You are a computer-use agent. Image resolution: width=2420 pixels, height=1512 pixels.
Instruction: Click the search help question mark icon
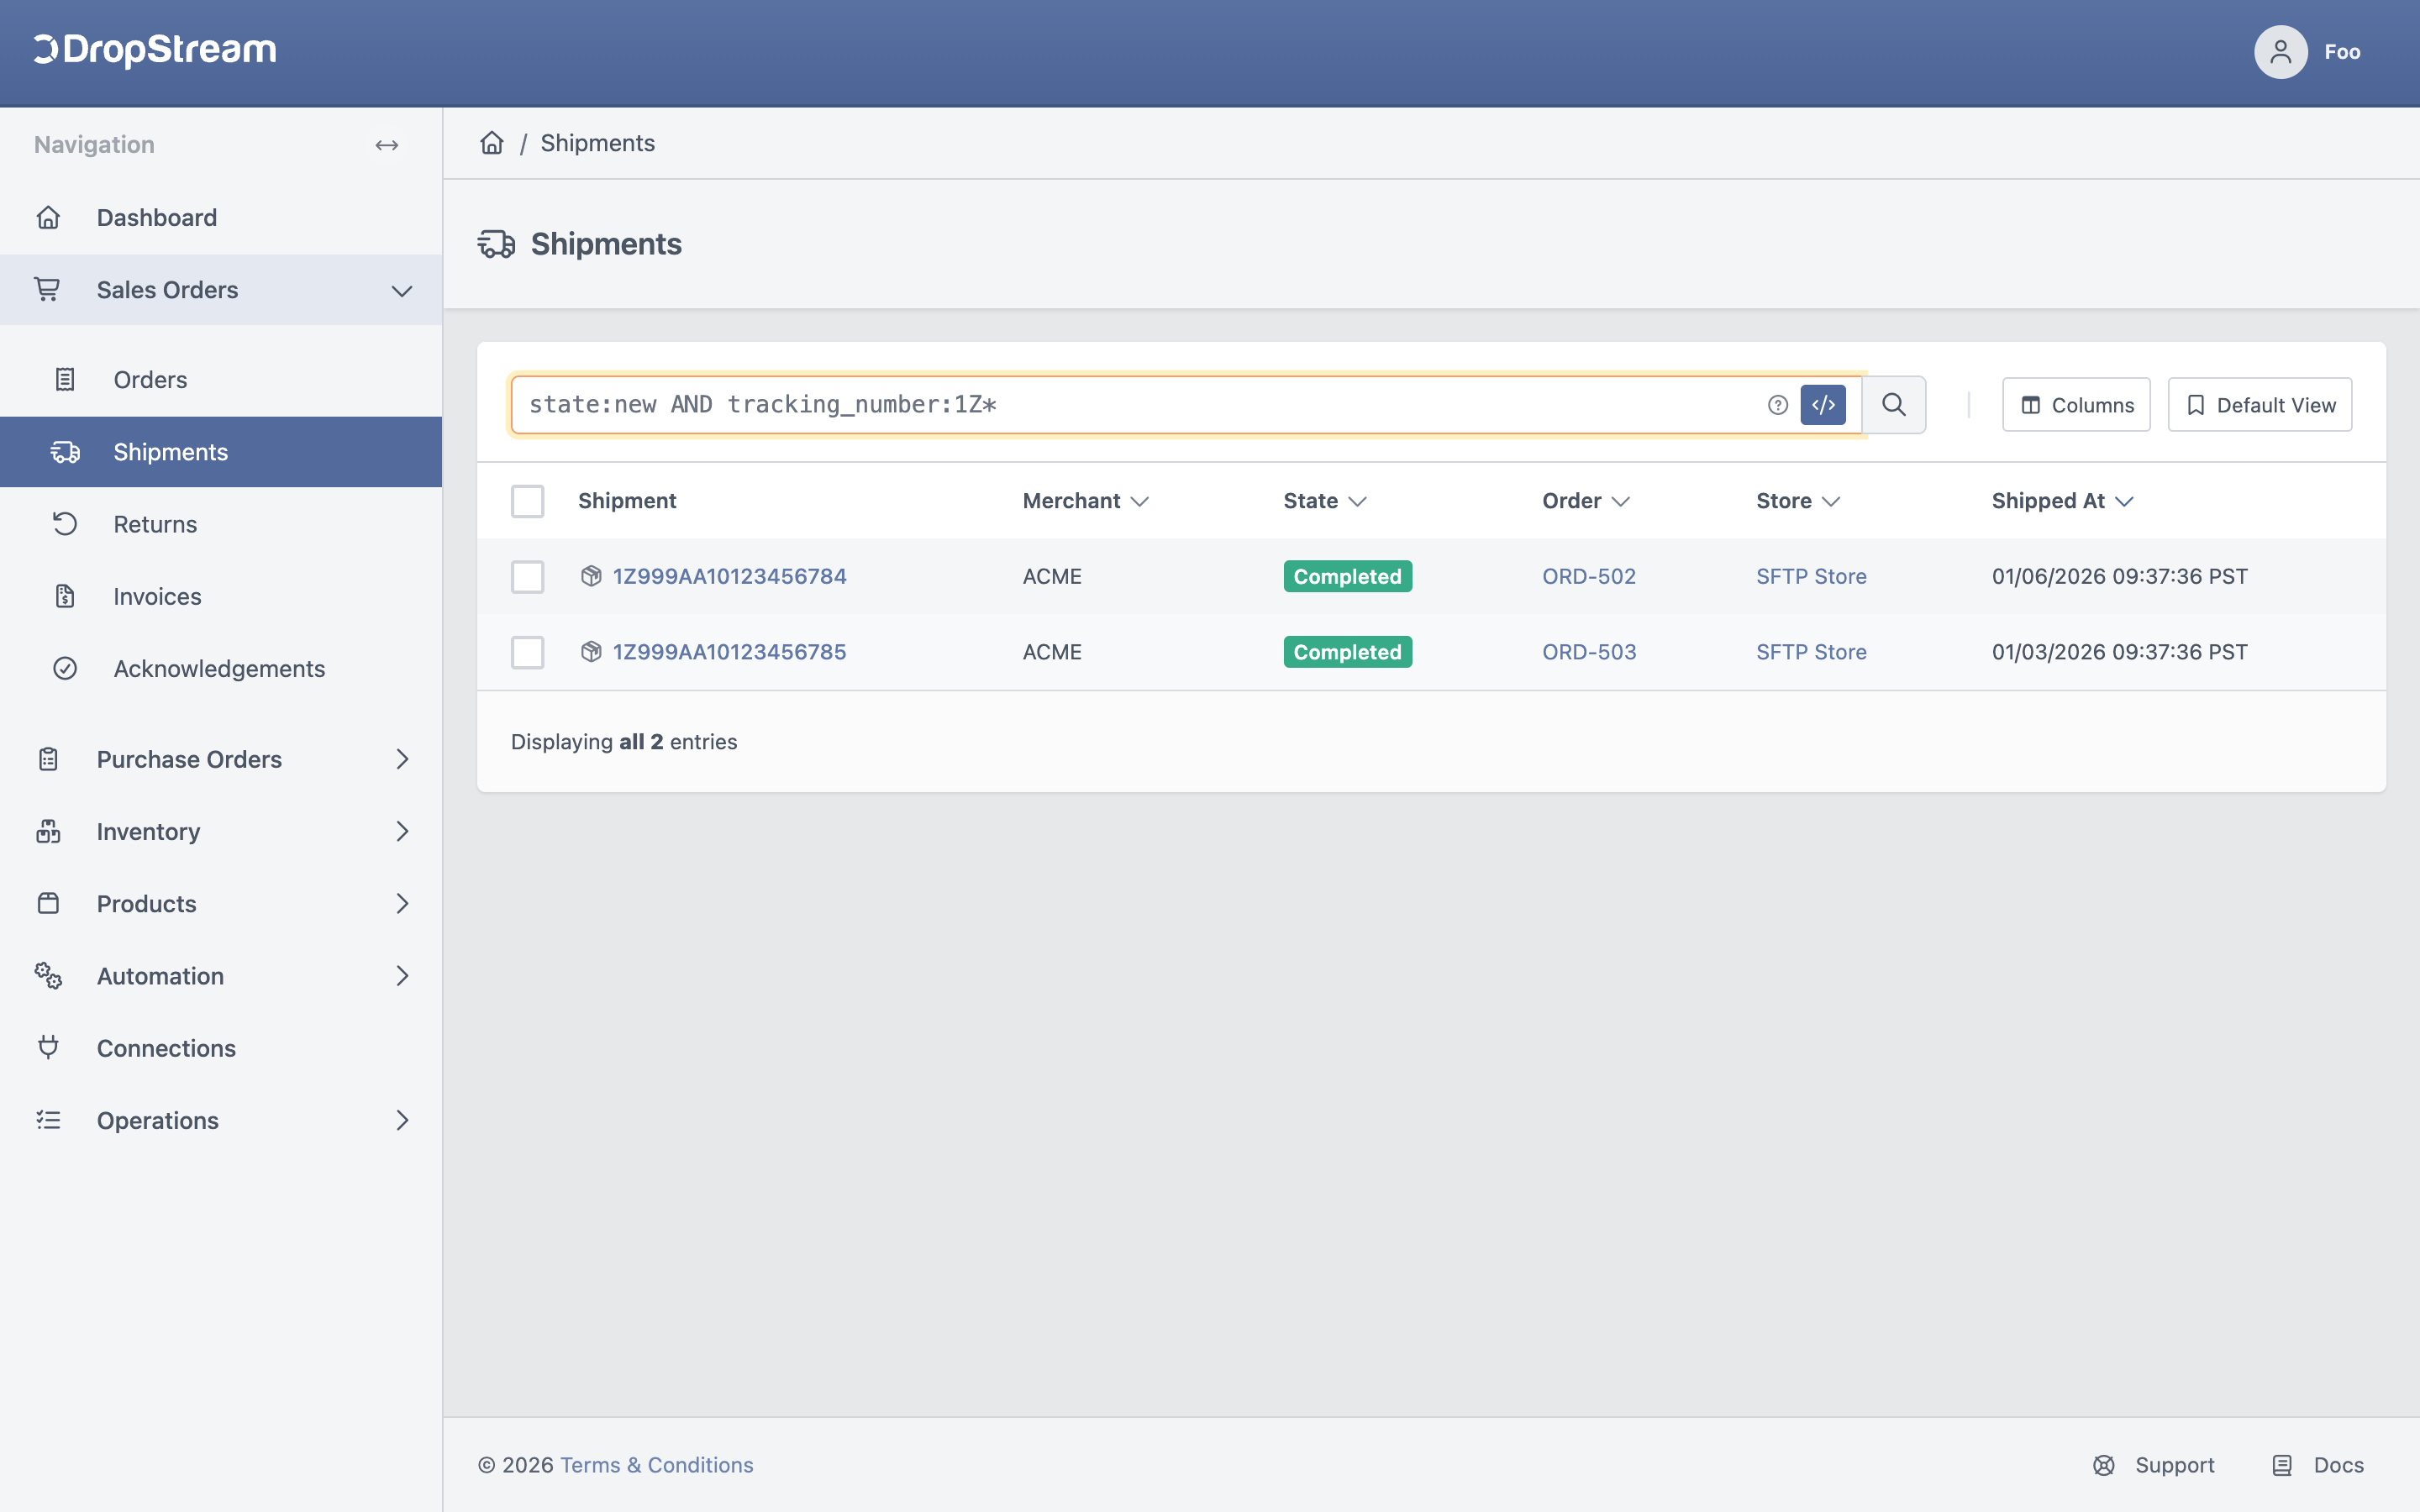(x=1777, y=405)
